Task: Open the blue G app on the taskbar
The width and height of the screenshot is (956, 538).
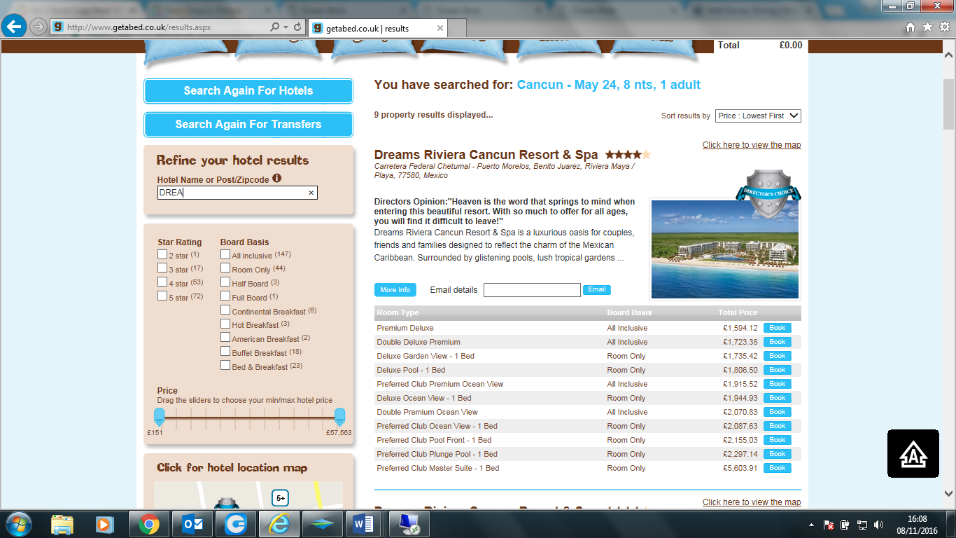Action: (234, 524)
